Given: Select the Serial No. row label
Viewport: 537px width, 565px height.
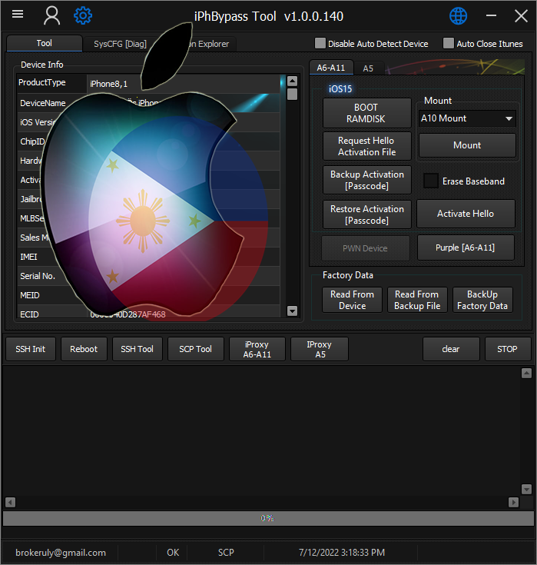Looking at the screenshot, I should 38,276.
